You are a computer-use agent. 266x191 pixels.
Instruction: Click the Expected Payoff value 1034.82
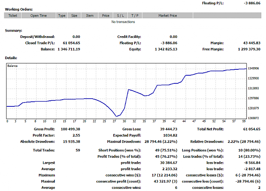[x=170, y=135]
